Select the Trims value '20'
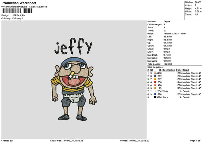 [165, 31]
